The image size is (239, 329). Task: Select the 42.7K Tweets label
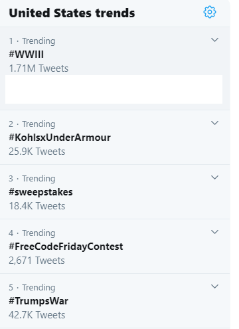[37, 315]
